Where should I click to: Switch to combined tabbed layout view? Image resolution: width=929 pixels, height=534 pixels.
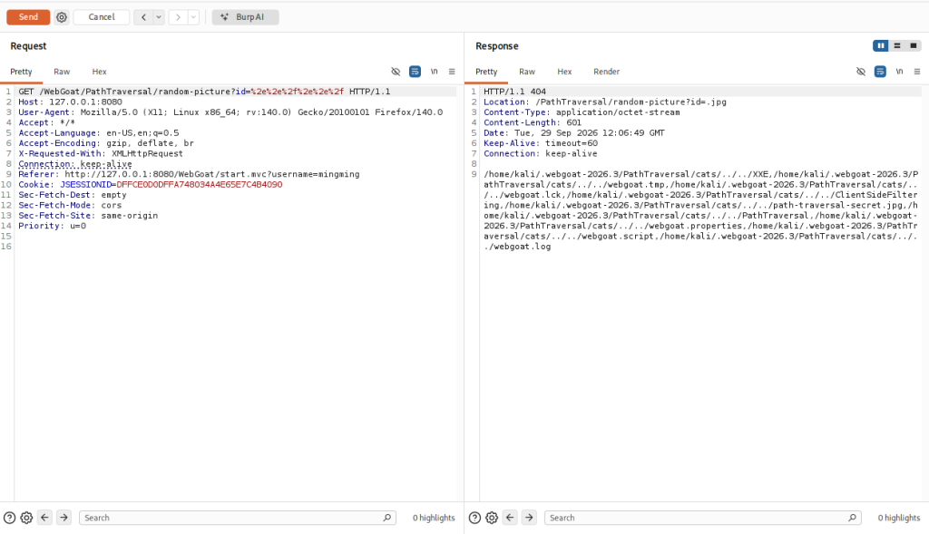tap(913, 45)
